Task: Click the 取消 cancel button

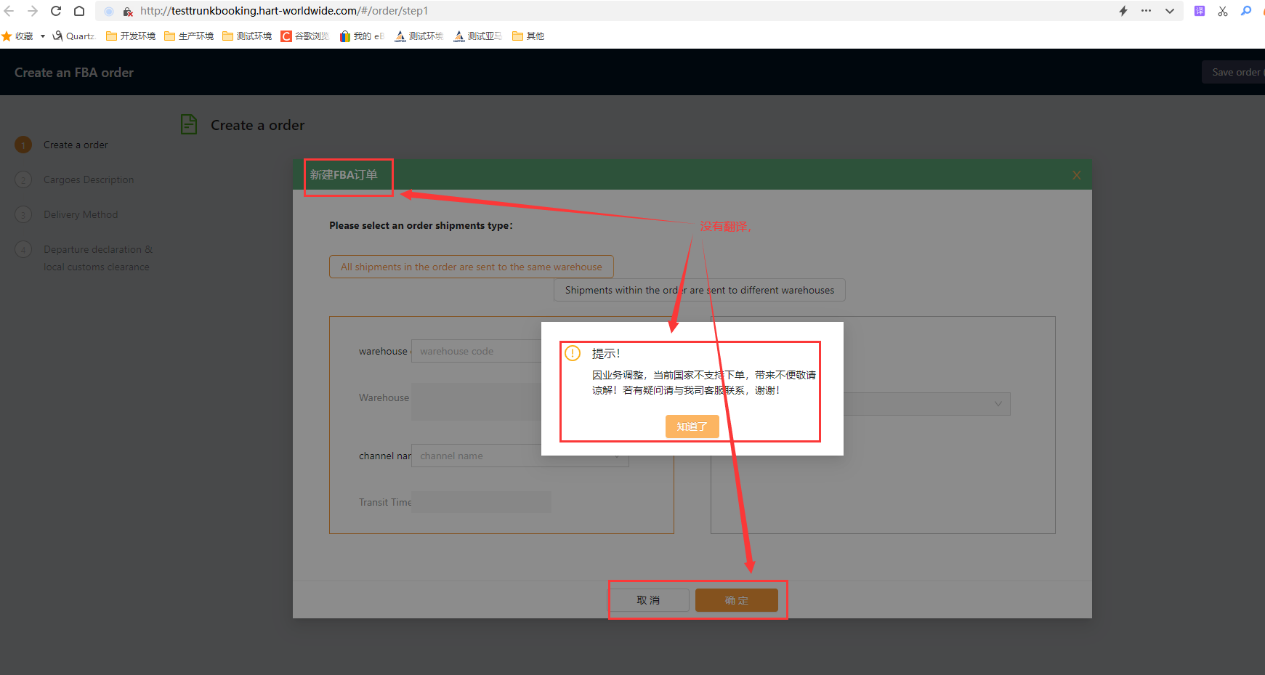Action: 648,600
